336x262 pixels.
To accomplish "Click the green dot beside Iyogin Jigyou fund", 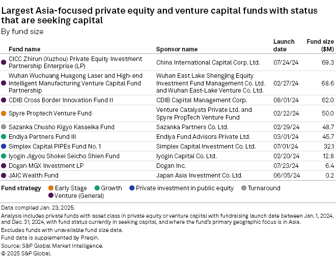I will [4, 156].
